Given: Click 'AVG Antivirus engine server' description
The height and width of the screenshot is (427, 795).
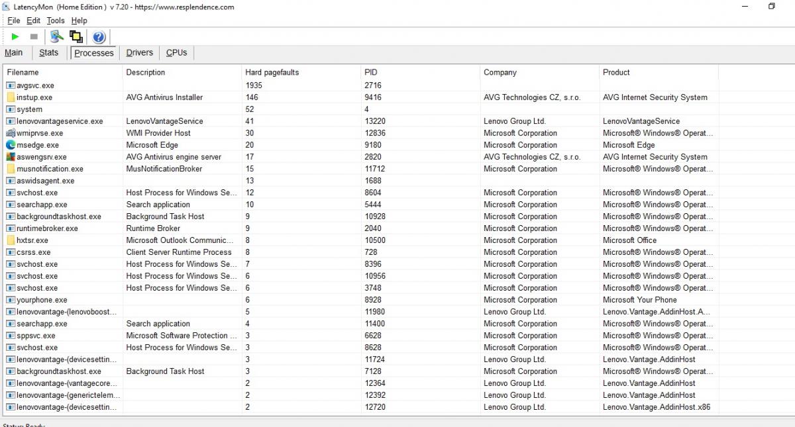Looking at the screenshot, I should pos(174,157).
